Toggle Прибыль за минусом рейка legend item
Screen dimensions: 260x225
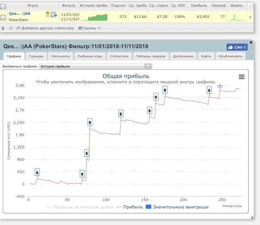pyautogui.click(x=79, y=207)
